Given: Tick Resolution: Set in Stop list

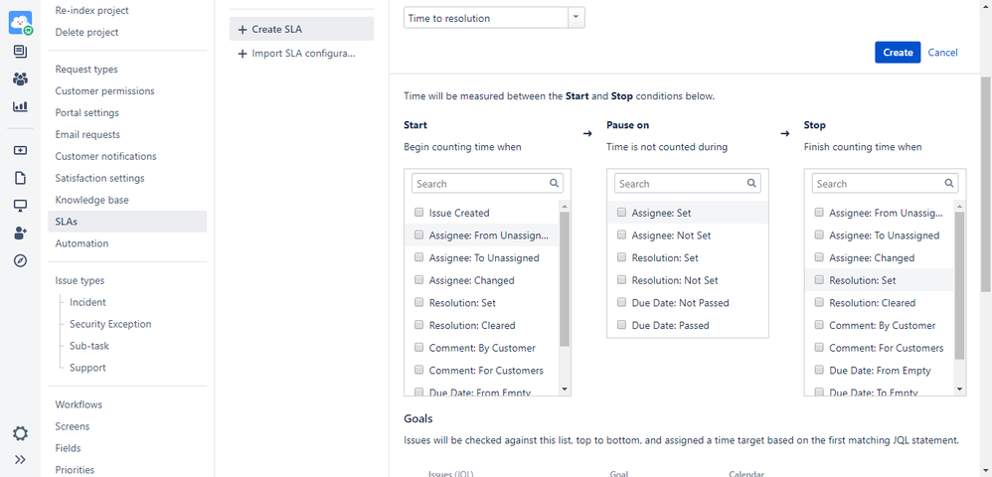Looking at the screenshot, I should coord(819,280).
